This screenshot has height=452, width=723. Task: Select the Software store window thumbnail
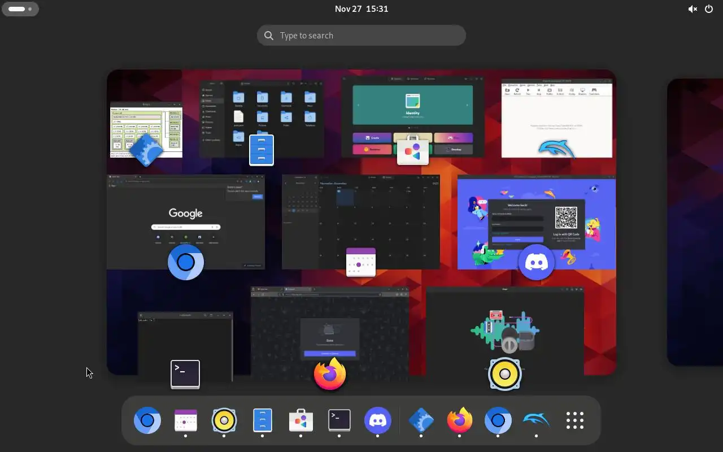413,117
